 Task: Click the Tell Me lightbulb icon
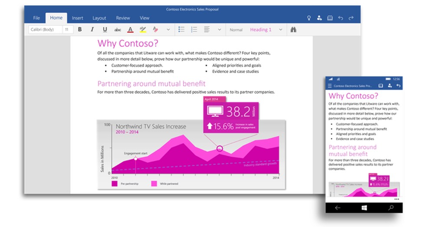coord(309,18)
